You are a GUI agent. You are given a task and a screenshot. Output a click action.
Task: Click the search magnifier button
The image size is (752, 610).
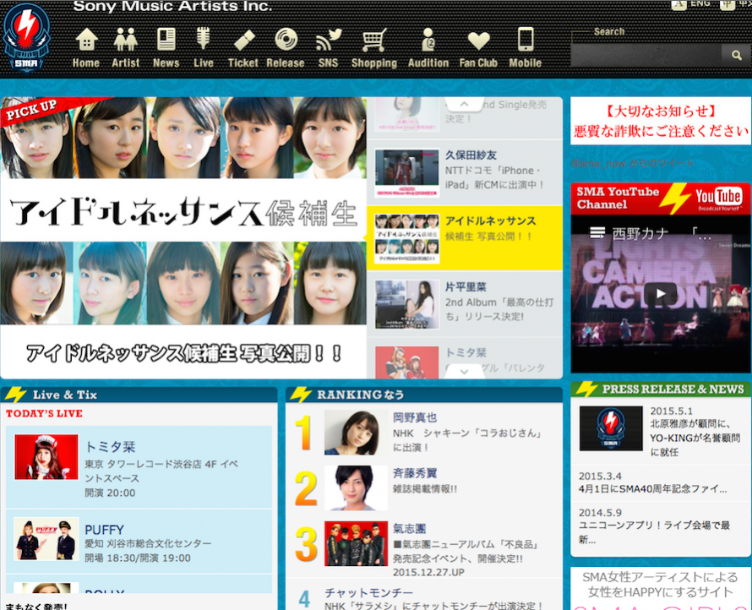tap(736, 56)
